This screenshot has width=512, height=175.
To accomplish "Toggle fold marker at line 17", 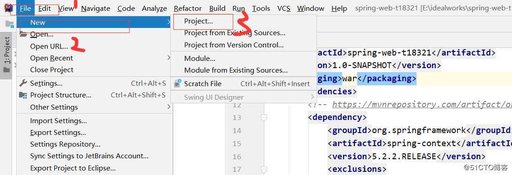I will [x=264, y=169].
